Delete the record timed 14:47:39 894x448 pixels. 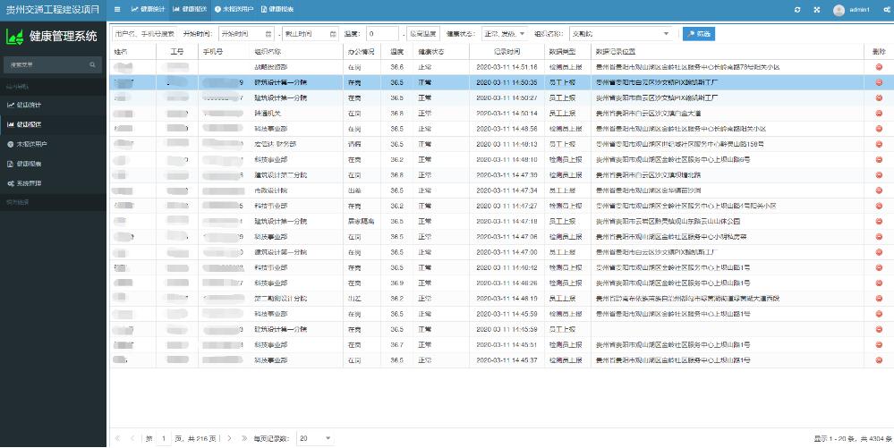879,175
